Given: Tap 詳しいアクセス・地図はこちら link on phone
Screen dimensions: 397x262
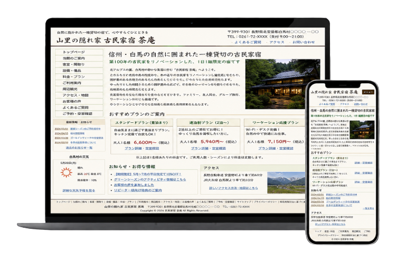Looking at the screenshot, I should [x=330, y=225].
